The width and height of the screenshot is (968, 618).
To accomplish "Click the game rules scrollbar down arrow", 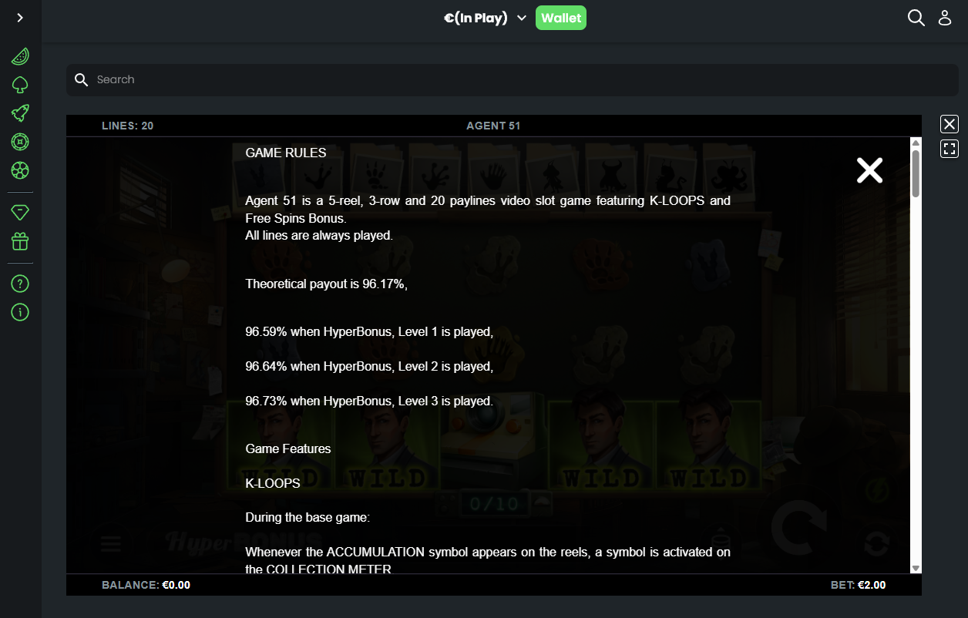I will click(916, 568).
